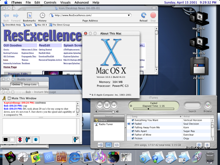This screenshot has height=165, width=220.
Task: Uncheck the song Fiction
Action: (x=133, y=138)
